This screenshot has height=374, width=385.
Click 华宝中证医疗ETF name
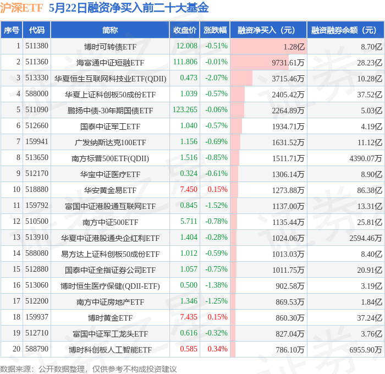[x=110, y=174]
